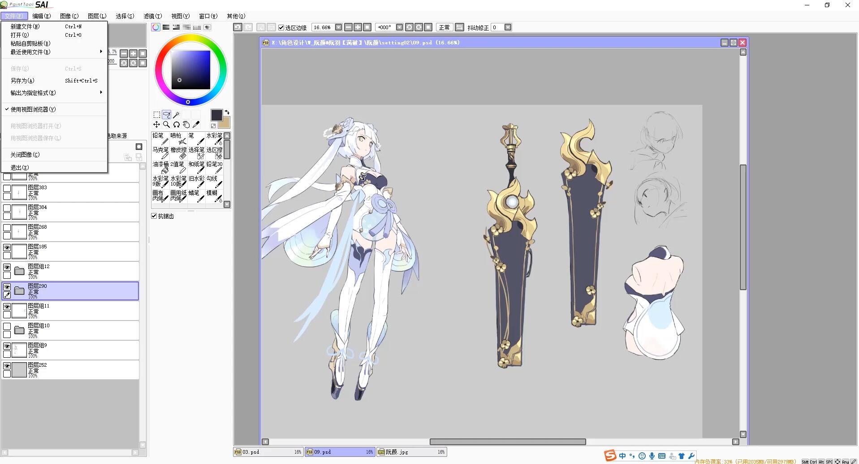
Task: Open the 滤镜 menu
Action: tap(152, 16)
